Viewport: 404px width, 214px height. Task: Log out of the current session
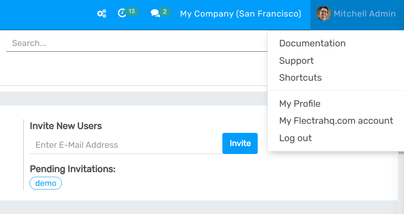click(x=295, y=138)
